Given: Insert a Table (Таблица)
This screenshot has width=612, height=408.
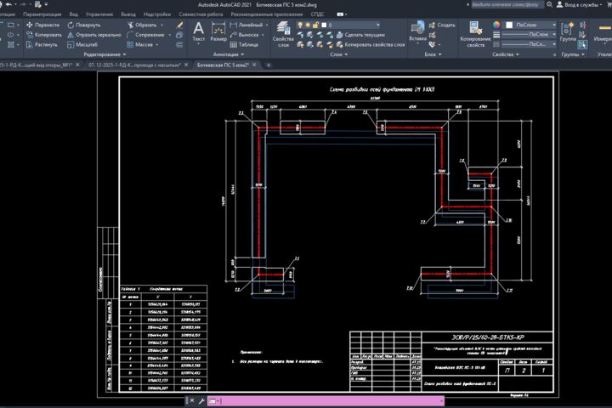Looking at the screenshot, I should (x=244, y=44).
